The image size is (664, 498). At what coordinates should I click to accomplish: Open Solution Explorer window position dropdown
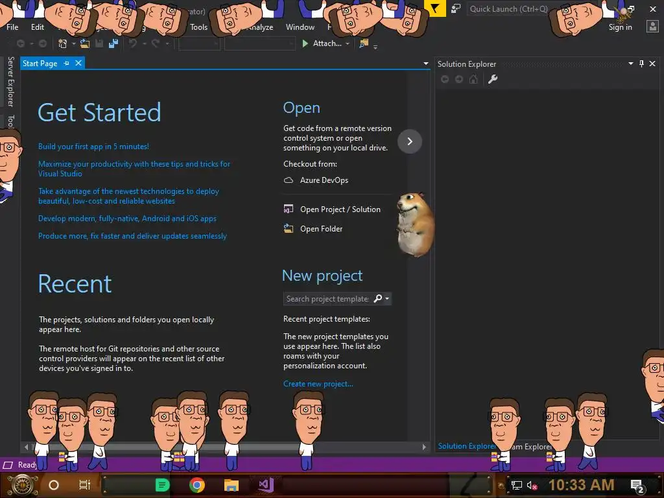630,64
